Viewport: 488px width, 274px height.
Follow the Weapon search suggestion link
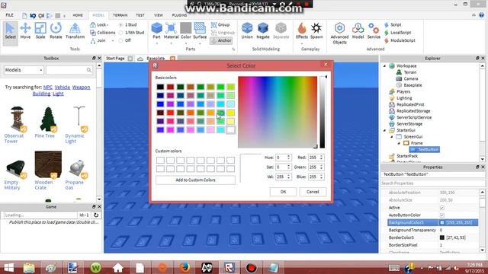[x=82, y=88]
